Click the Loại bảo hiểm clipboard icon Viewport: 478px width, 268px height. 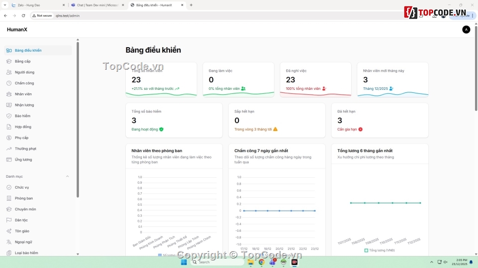click(9, 253)
